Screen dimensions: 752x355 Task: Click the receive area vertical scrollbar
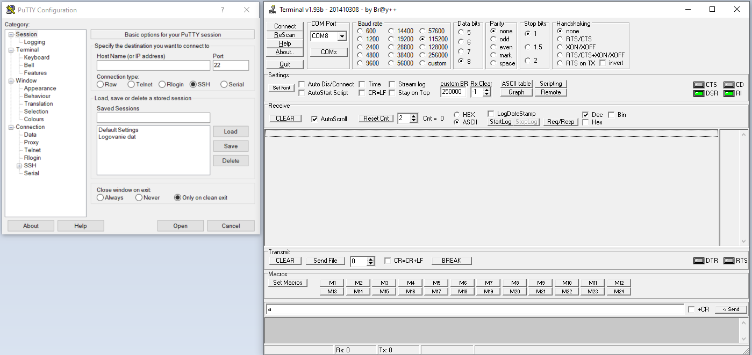742,188
